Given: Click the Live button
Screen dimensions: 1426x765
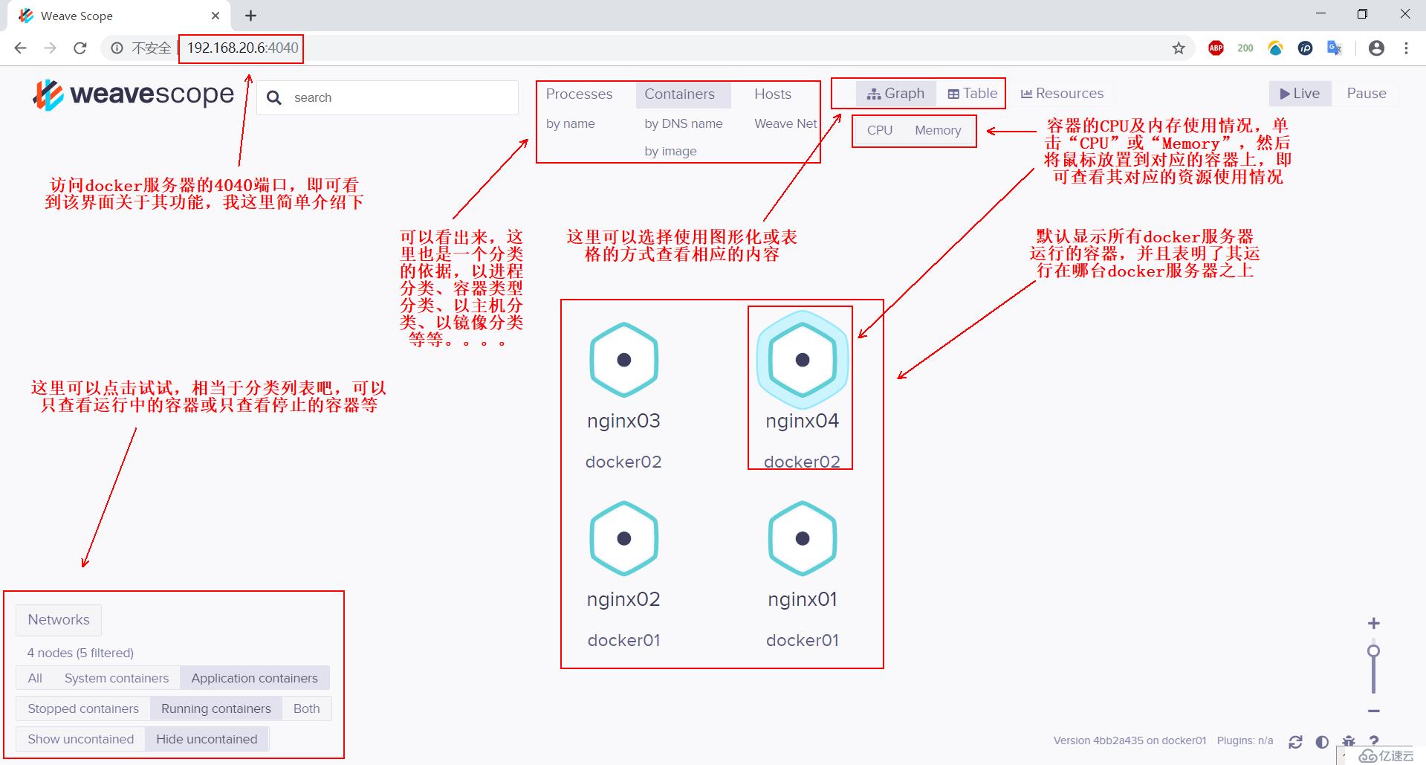Looking at the screenshot, I should pos(1299,94).
